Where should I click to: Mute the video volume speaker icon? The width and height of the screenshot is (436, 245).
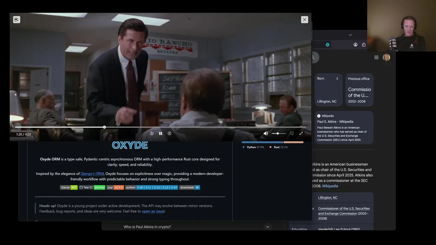click(266, 133)
